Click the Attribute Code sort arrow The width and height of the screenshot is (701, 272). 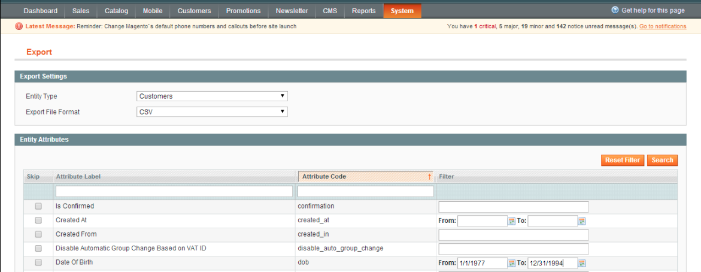click(429, 177)
